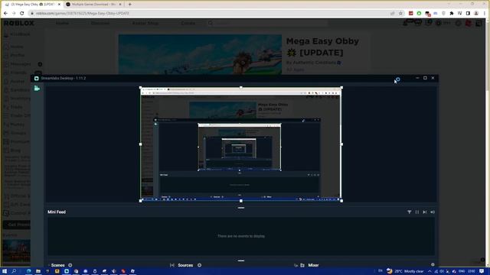
Task: Open Chrome side panel icon
Action: pyautogui.click(x=468, y=14)
